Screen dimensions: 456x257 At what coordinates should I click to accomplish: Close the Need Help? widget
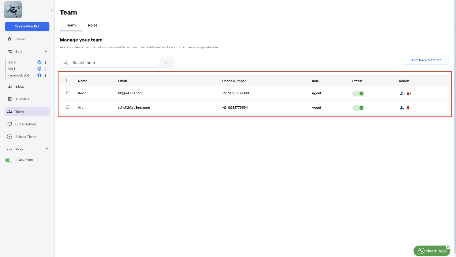pos(448,247)
